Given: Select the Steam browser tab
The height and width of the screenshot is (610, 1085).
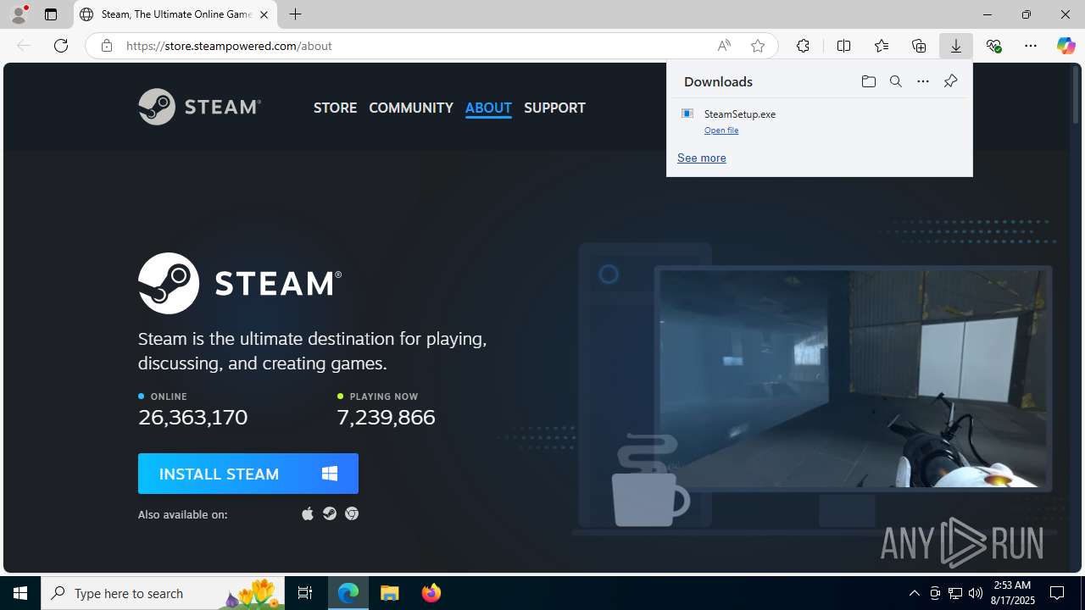Looking at the screenshot, I should point(175,14).
